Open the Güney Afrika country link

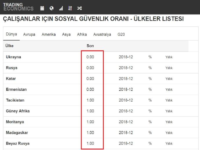(18, 111)
